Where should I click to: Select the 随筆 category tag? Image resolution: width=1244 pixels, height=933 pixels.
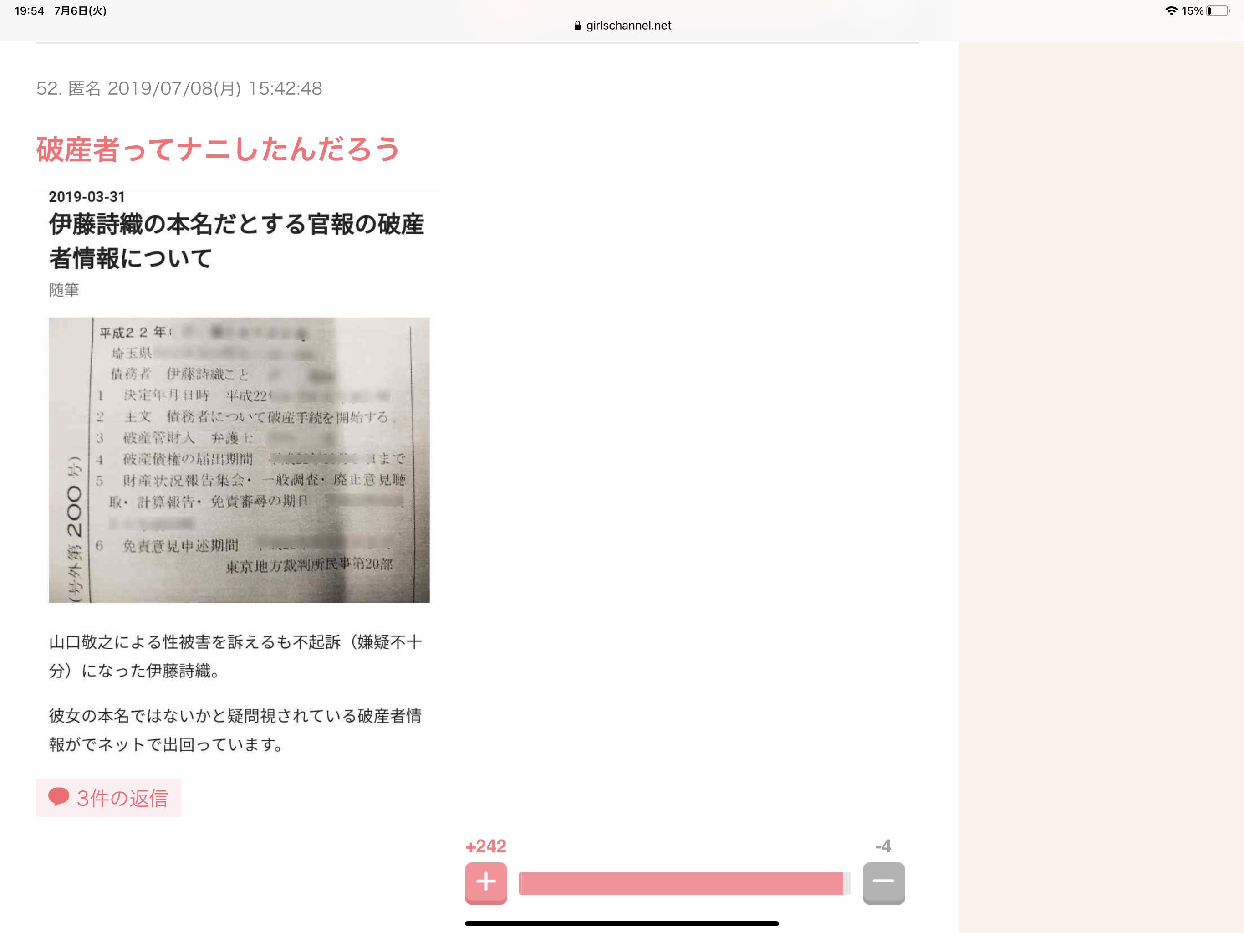pos(64,289)
